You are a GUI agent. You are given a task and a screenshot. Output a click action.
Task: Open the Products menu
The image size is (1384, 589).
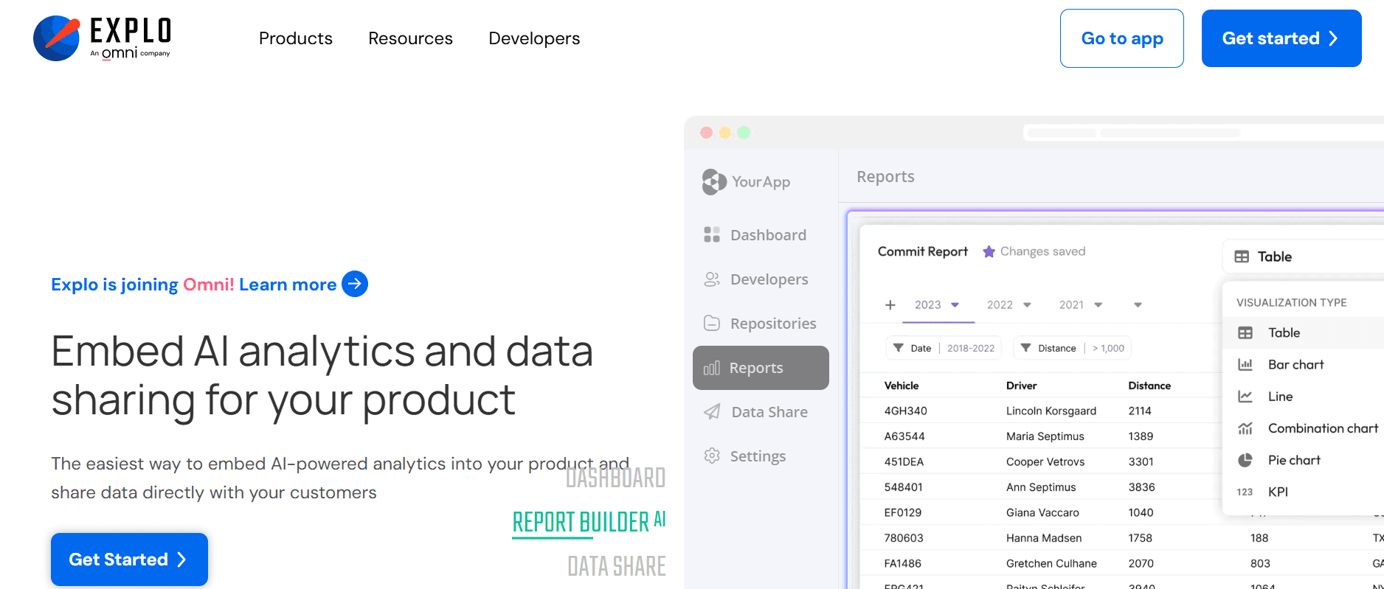[295, 38]
